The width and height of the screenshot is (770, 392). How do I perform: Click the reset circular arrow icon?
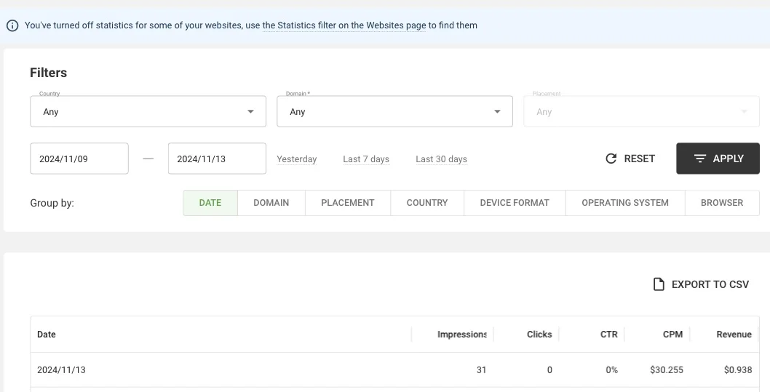(x=611, y=159)
